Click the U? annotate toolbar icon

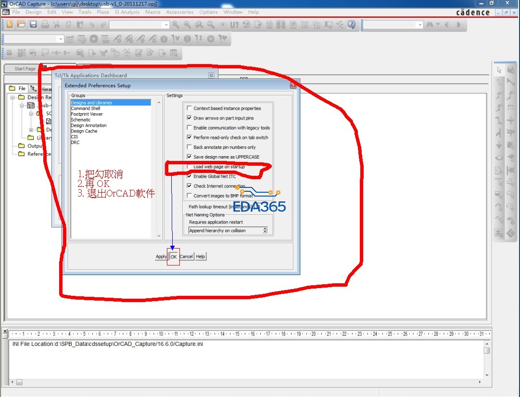point(234,25)
